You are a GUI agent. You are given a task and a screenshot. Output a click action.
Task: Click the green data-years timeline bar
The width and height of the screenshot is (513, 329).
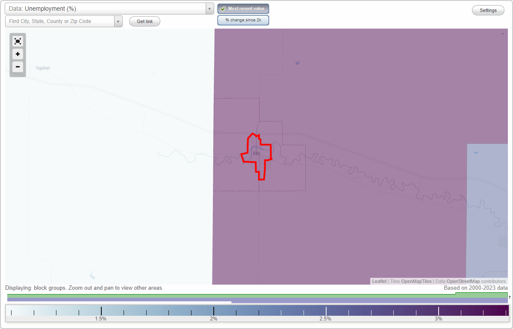pyautogui.click(x=257, y=295)
